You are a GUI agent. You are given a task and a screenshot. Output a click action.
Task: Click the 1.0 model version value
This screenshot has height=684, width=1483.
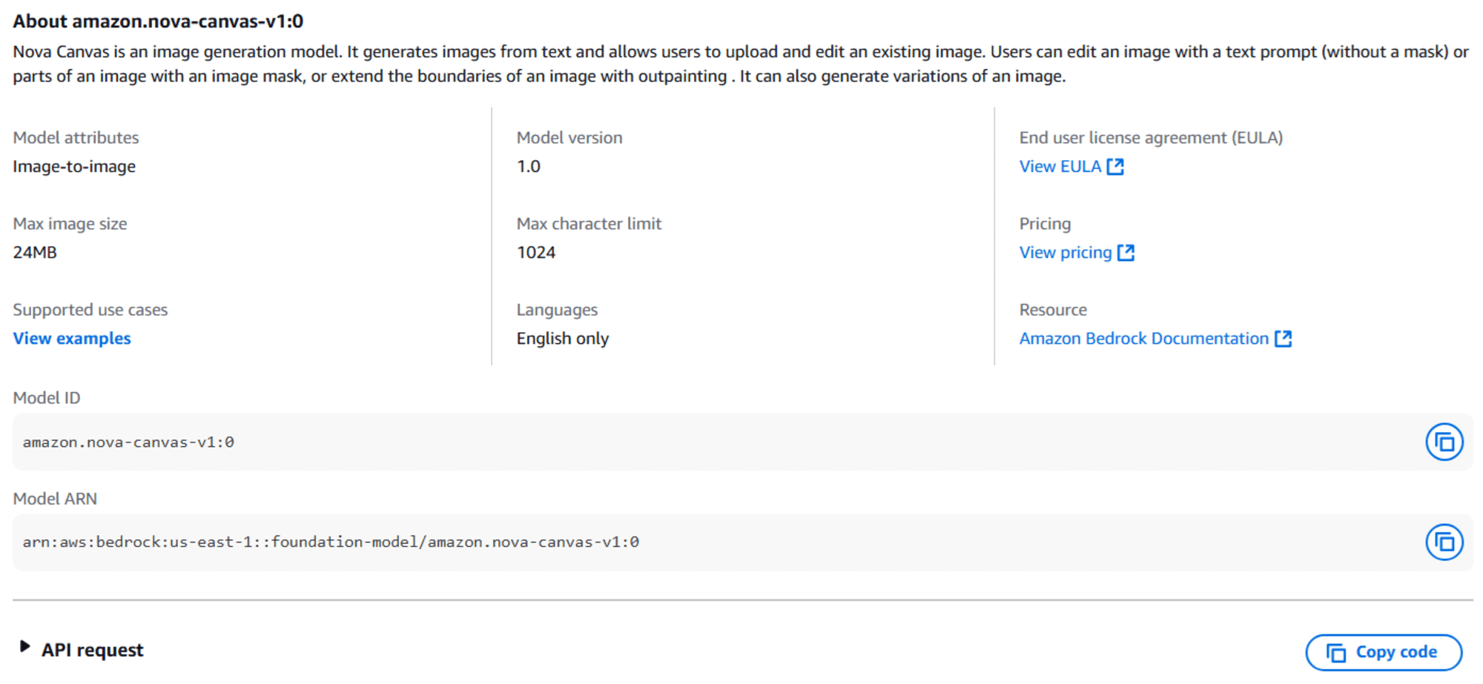pos(529,167)
